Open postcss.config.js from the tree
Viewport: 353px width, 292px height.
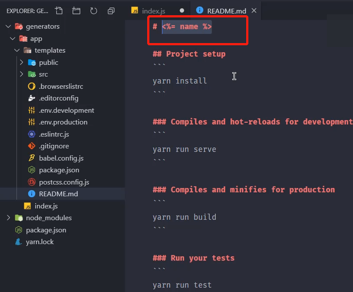point(64,182)
